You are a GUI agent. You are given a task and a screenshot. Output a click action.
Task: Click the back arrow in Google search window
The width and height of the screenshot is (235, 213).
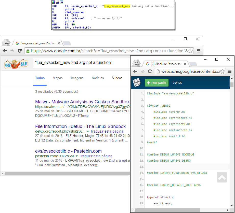(5, 51)
